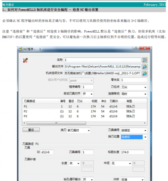The width and height of the screenshot is (168, 181).
Task: Open the 换刀位置 dropdown showing 连接后
Action: [x=134, y=137]
